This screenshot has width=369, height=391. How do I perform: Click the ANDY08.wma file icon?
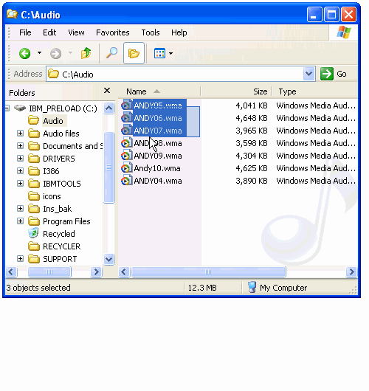coord(126,143)
